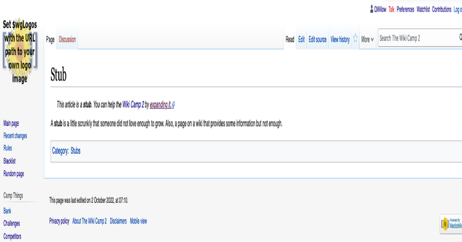Image resolution: width=462 pixels, height=242 pixels.
Task: Click the watchlist star icon
Action: 355,39
